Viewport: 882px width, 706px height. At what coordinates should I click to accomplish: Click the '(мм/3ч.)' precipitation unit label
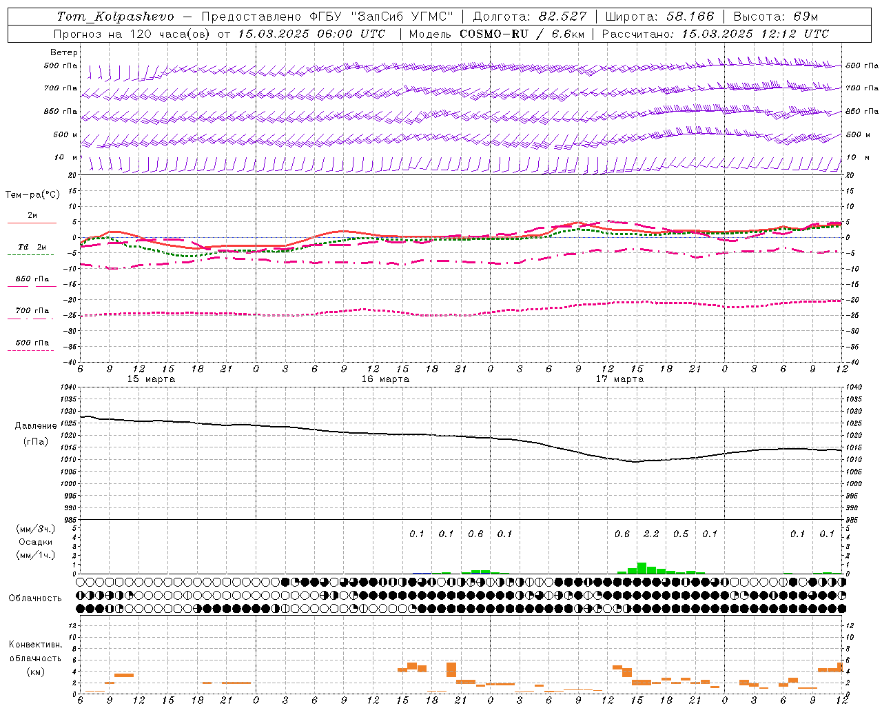(36, 529)
